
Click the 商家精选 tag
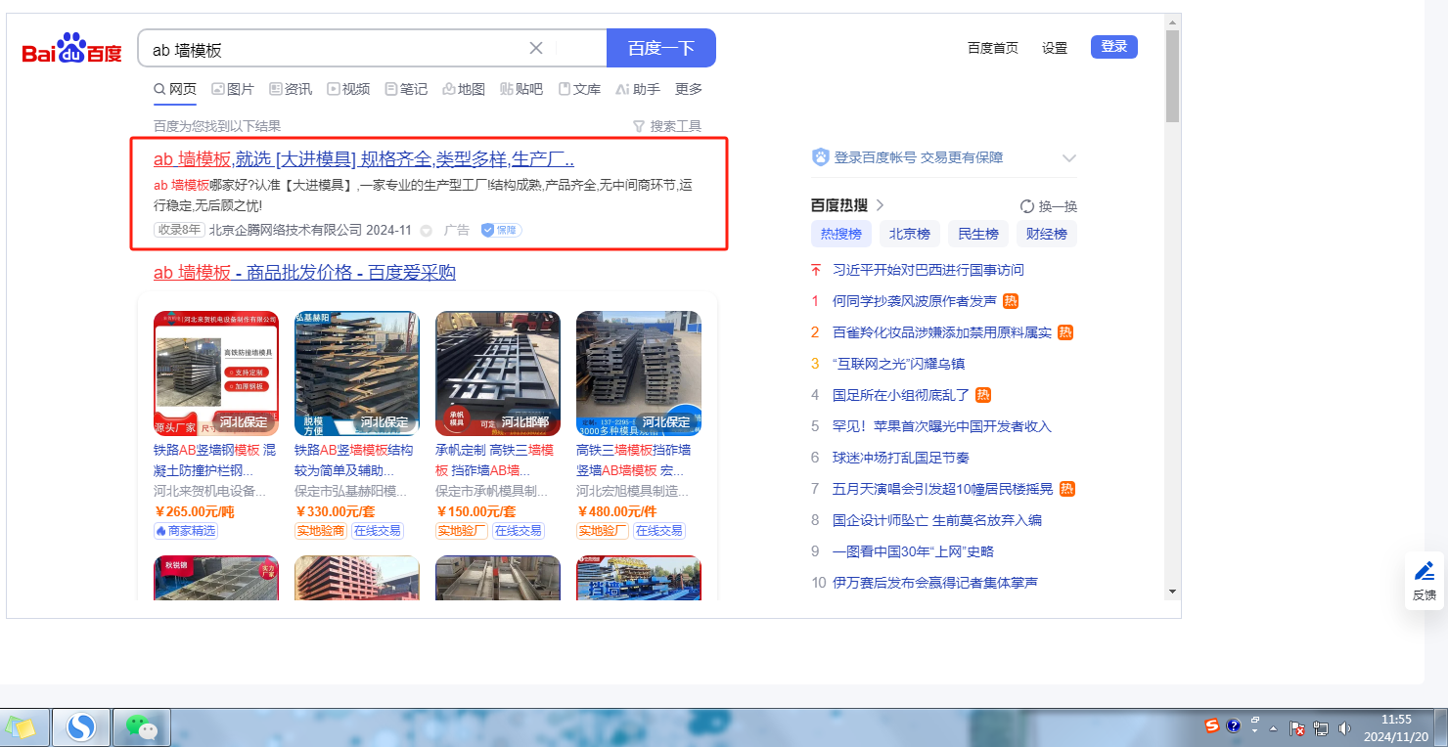click(186, 531)
